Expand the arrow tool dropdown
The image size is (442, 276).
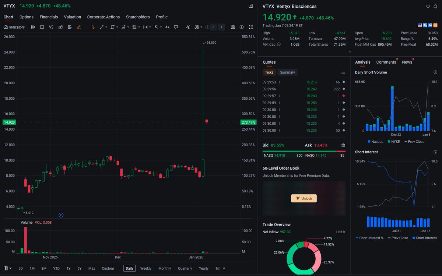(161, 27)
